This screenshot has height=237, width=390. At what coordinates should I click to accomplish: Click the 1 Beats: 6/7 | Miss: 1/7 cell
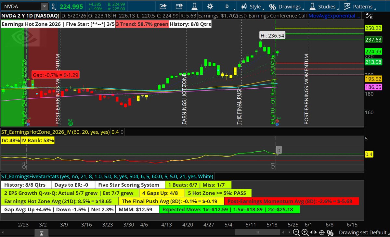tap(198, 185)
